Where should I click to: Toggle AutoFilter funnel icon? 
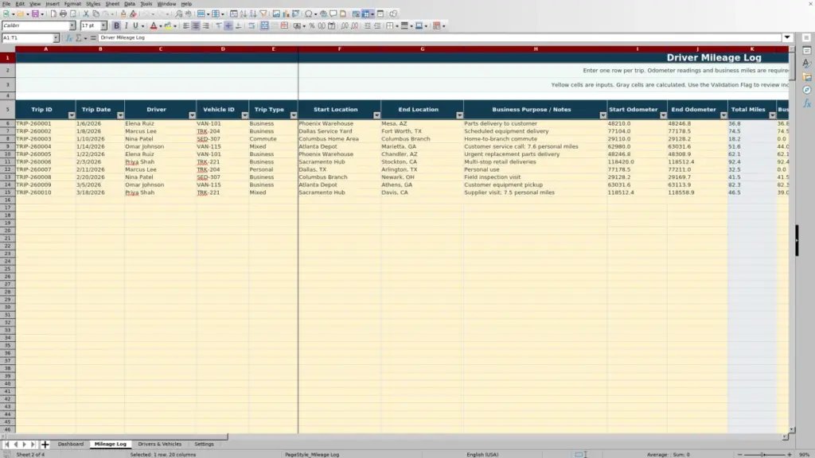pos(263,14)
